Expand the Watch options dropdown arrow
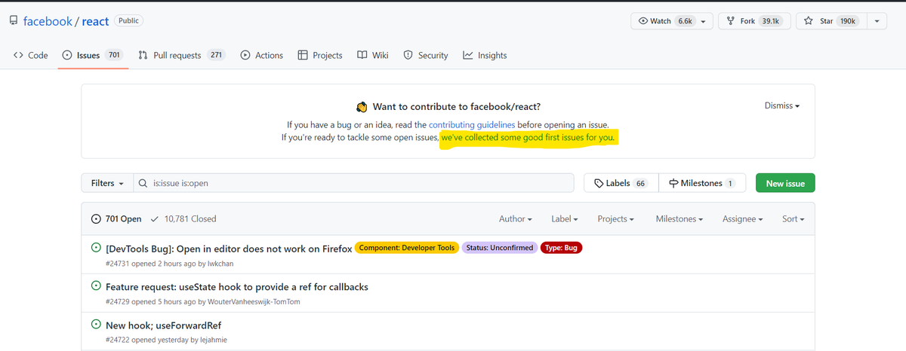906x351 pixels. pyautogui.click(x=704, y=21)
